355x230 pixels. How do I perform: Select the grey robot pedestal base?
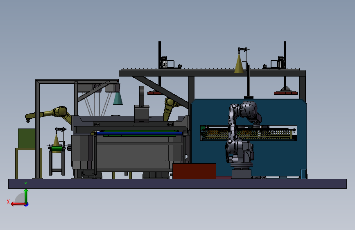(242, 174)
